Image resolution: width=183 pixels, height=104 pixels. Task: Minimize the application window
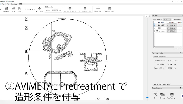(x=172, y=1)
